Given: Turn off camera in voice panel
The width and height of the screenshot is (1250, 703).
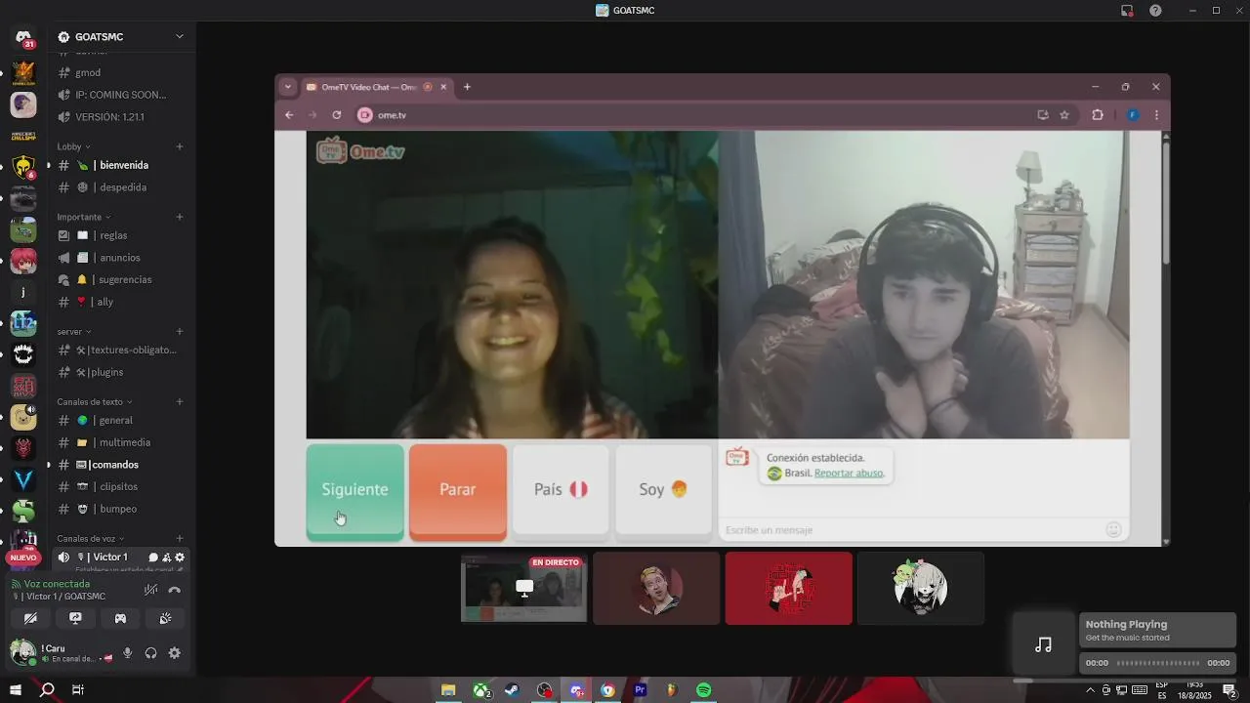Looking at the screenshot, I should [30, 618].
